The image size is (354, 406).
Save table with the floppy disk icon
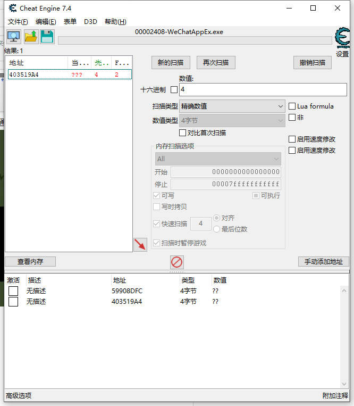(47, 37)
